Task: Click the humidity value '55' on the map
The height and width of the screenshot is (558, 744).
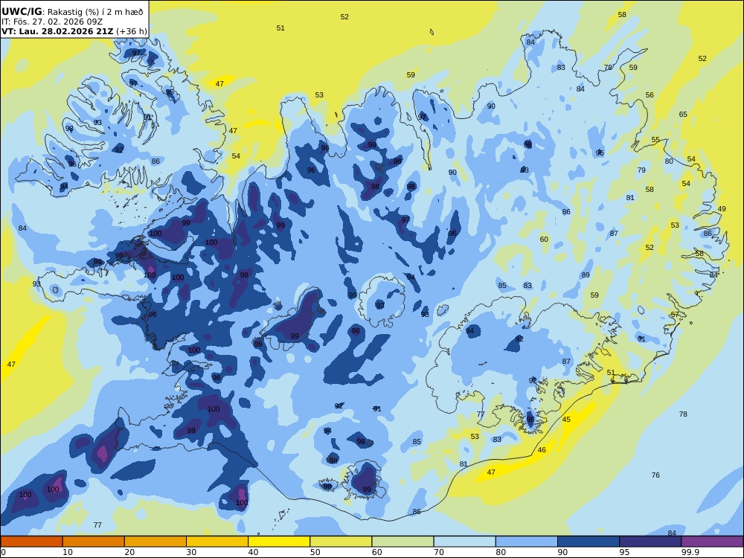Action: [655, 140]
